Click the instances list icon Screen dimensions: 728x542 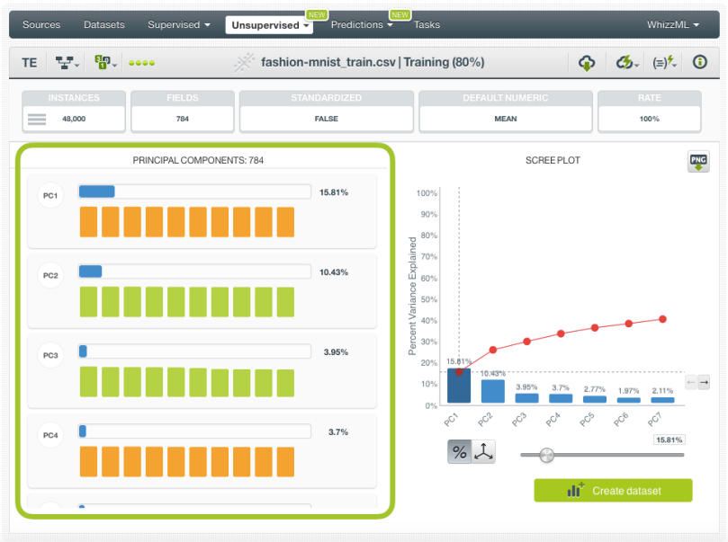[x=37, y=119]
